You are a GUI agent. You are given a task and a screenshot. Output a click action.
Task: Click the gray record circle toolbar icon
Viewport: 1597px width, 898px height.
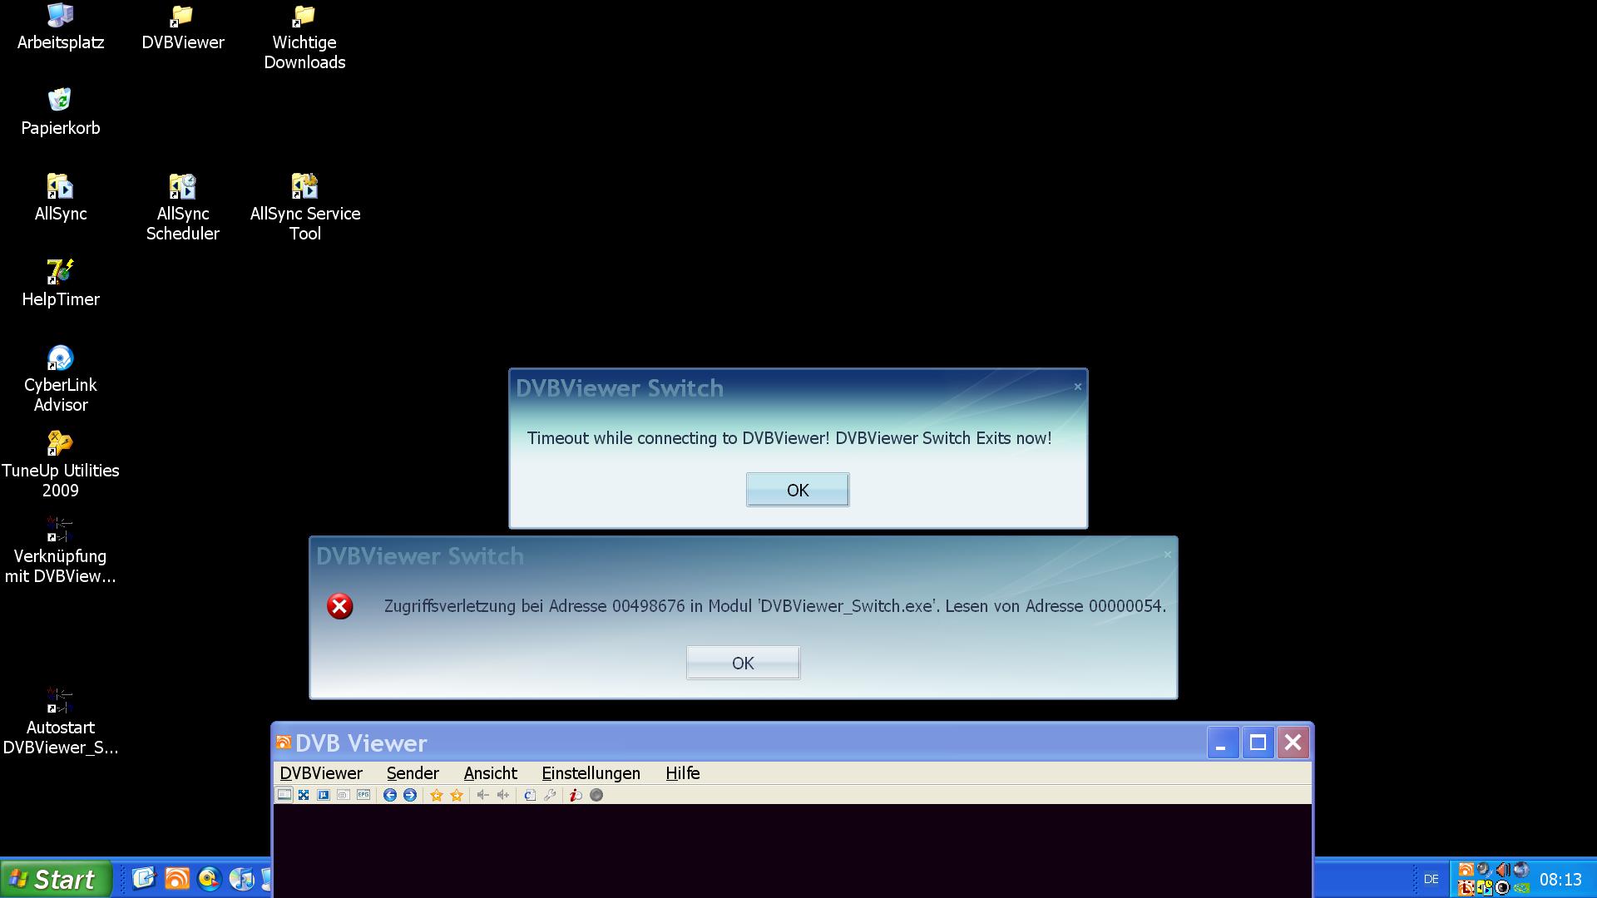click(x=596, y=795)
